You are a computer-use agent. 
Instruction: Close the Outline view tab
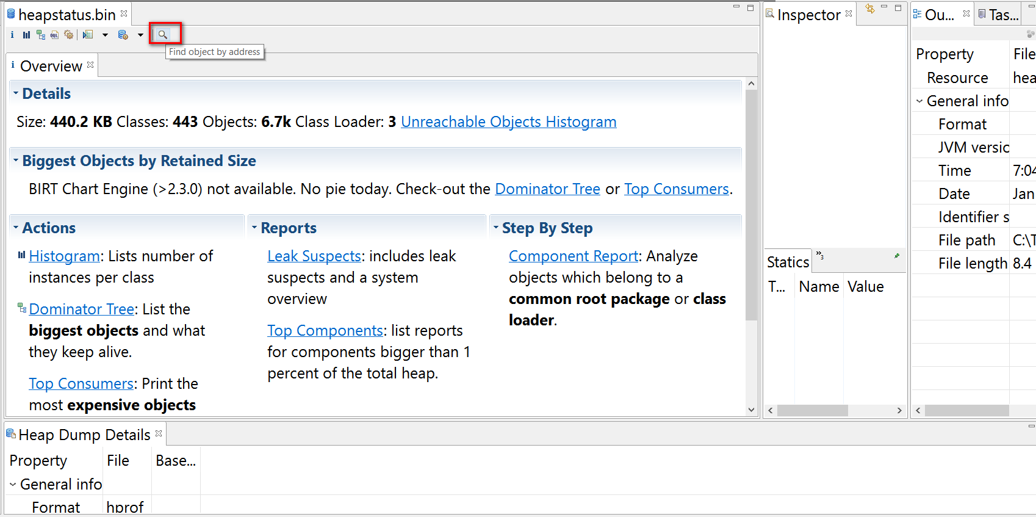(x=966, y=13)
